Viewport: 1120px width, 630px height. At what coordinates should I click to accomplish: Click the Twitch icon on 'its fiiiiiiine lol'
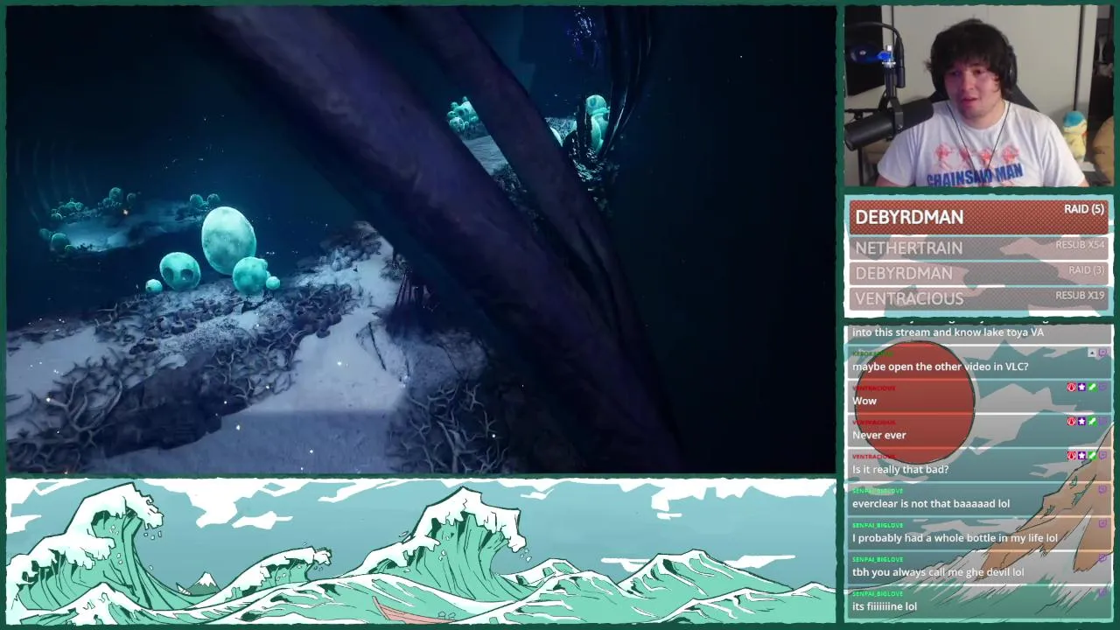(1102, 592)
